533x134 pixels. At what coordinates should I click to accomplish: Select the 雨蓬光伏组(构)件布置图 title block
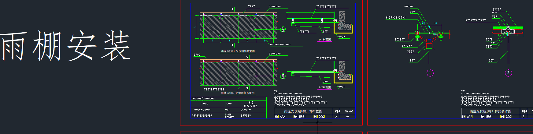303,111
